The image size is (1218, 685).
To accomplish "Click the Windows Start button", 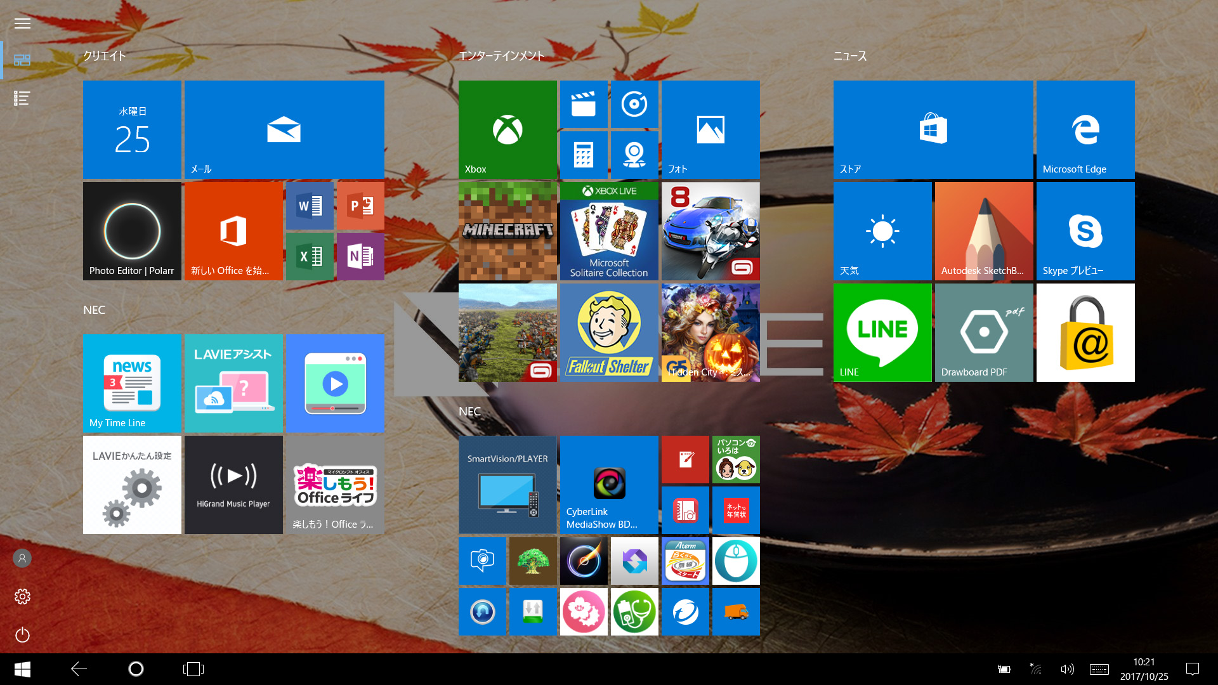I will coord(22,669).
